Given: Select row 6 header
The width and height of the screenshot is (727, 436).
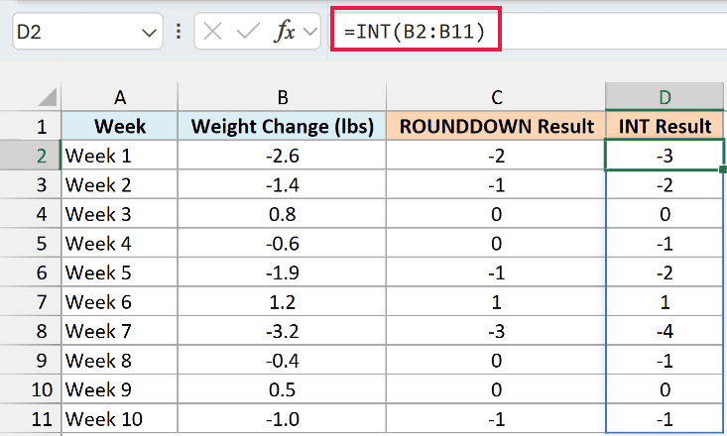Looking at the screenshot, I should [x=31, y=272].
